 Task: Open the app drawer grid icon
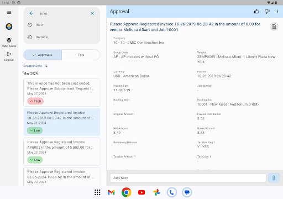(x=97, y=192)
